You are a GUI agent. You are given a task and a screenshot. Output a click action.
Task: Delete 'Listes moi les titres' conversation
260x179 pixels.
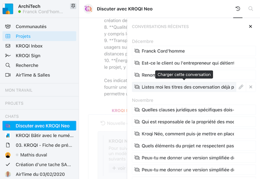tap(251, 87)
